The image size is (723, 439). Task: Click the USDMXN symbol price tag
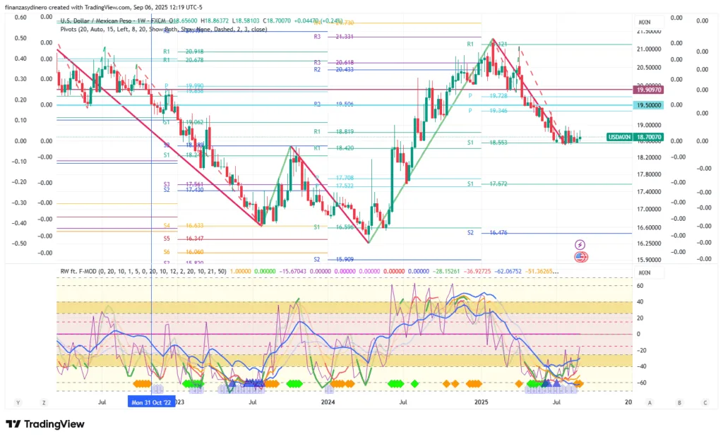pos(619,137)
